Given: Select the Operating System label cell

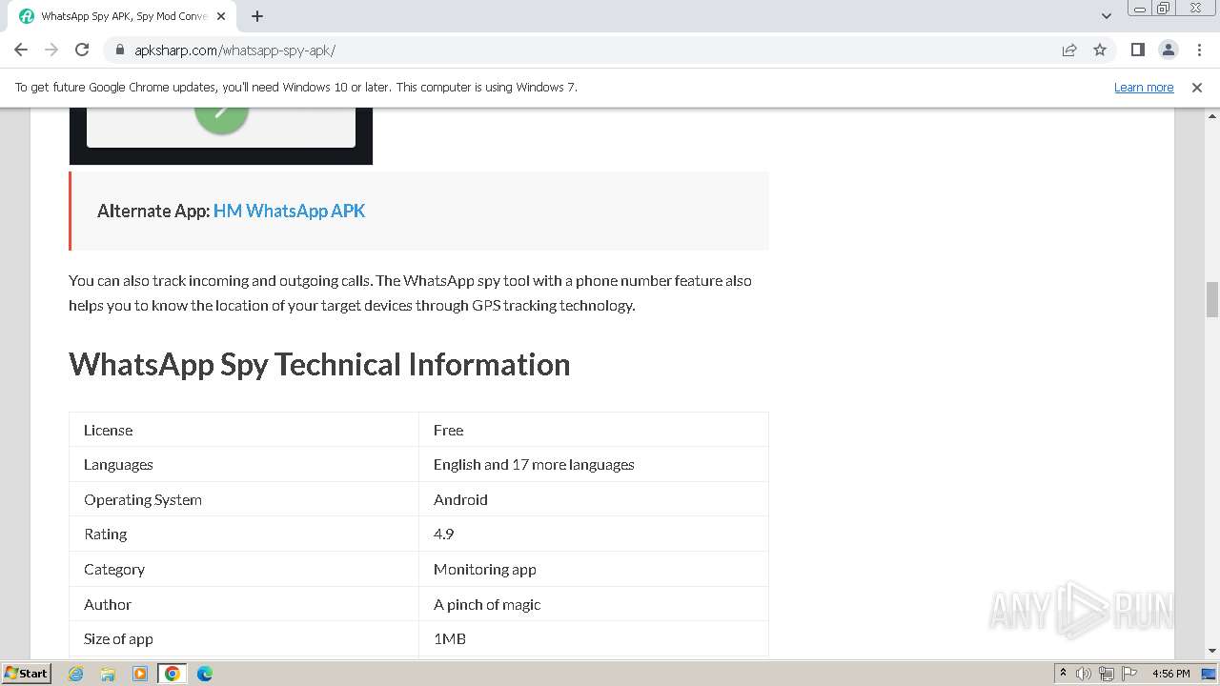Looking at the screenshot, I should [244, 499].
